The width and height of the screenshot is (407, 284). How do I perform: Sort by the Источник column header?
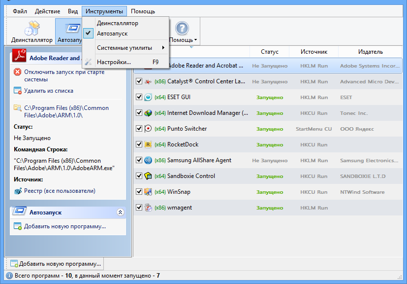(314, 52)
